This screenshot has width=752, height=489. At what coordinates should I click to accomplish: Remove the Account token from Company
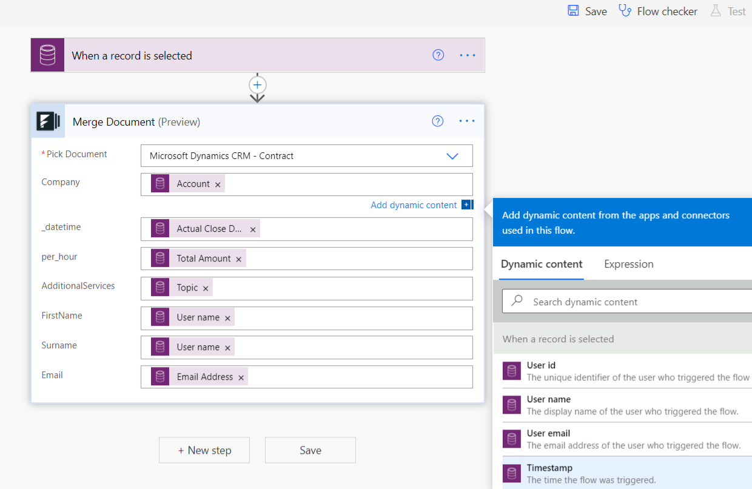[218, 184]
